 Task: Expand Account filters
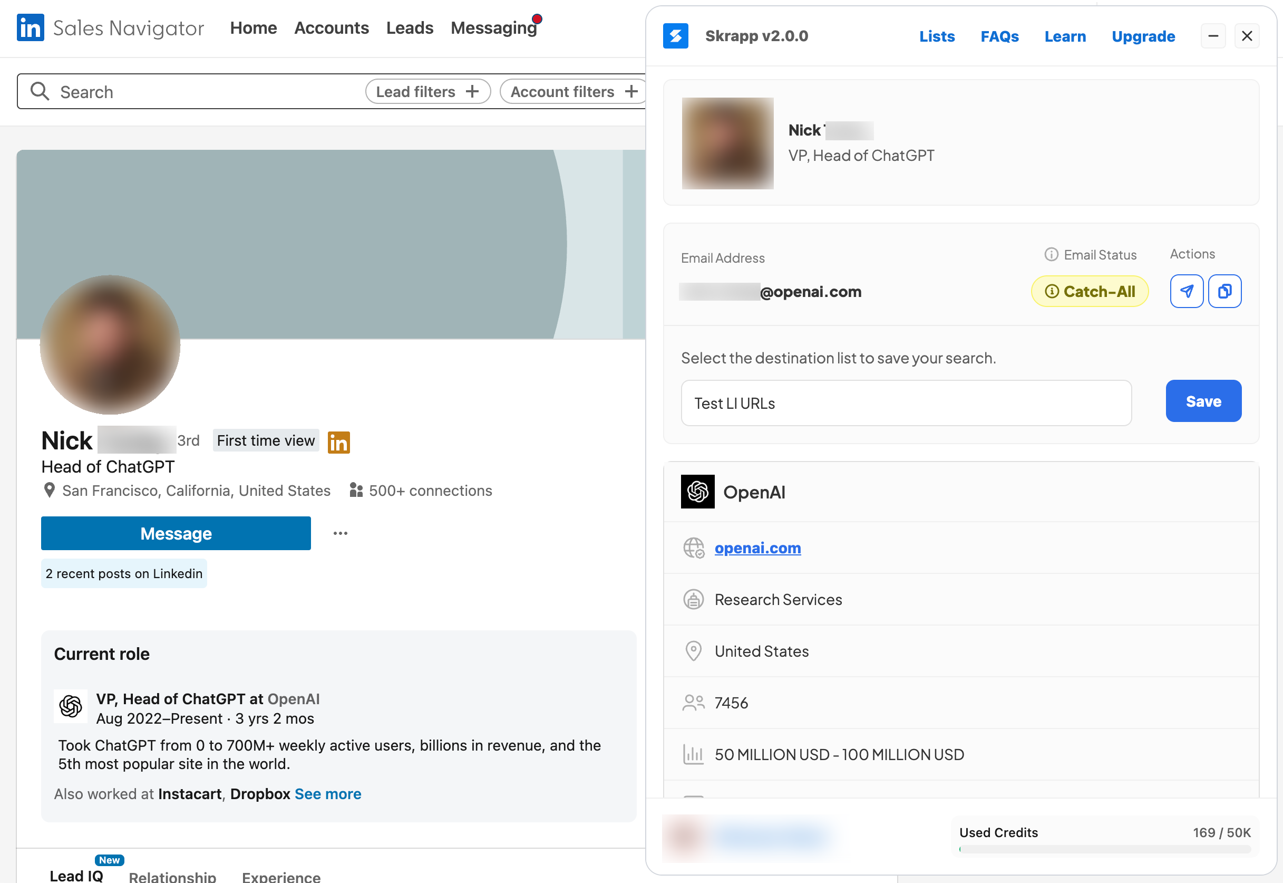(x=573, y=91)
